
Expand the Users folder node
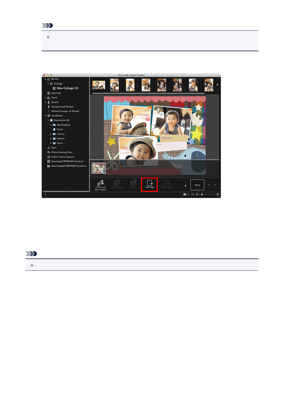click(x=51, y=143)
